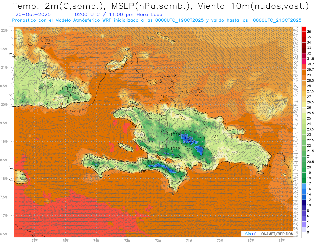Select the '73W' longitude label
The height and width of the screenshot is (244, 316).
(x=127, y=240)
